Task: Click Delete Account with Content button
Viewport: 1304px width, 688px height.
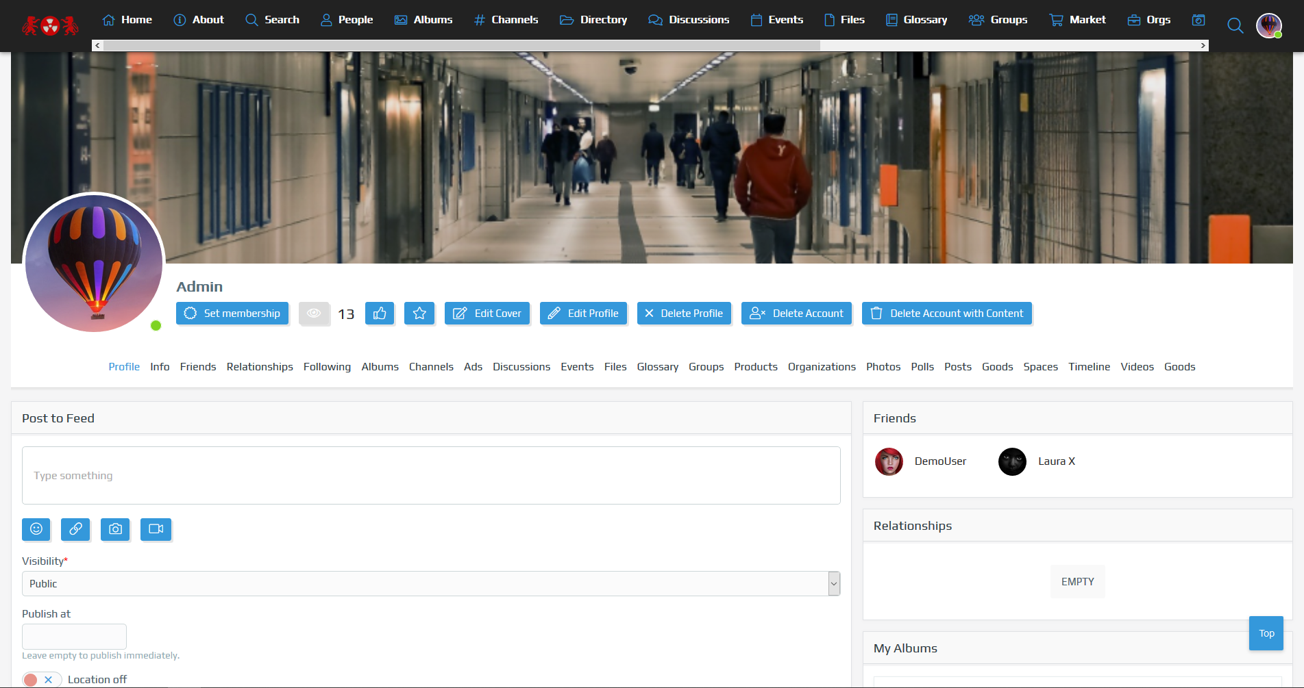Action: 946,314
